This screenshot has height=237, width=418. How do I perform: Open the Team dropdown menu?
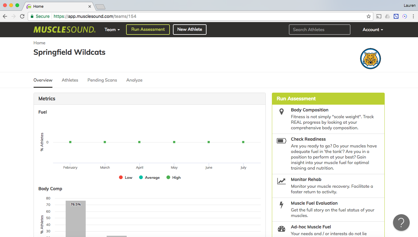(112, 30)
